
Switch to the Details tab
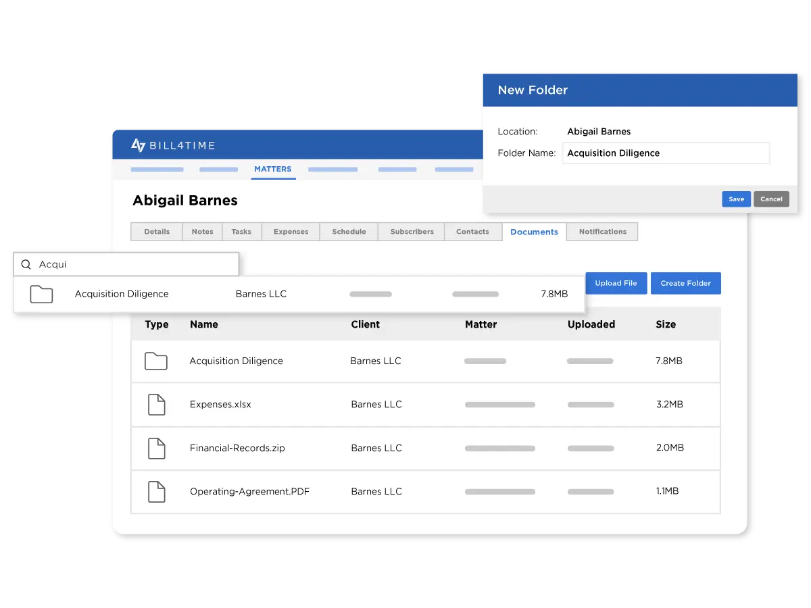point(157,232)
